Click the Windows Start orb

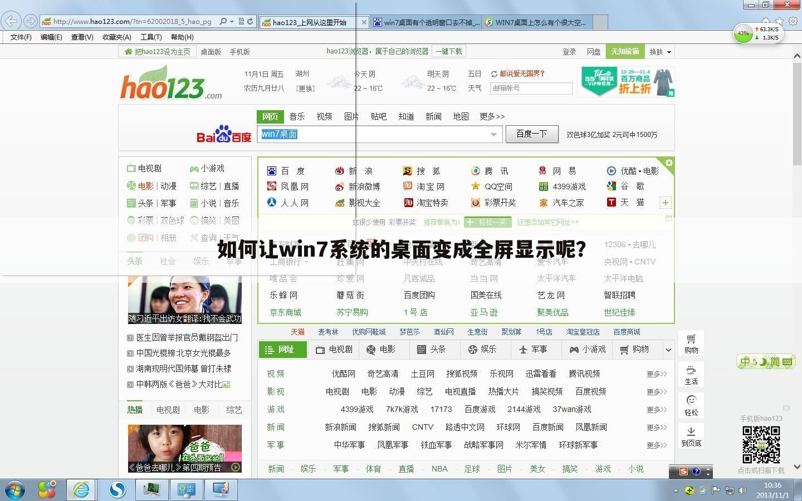point(14,490)
